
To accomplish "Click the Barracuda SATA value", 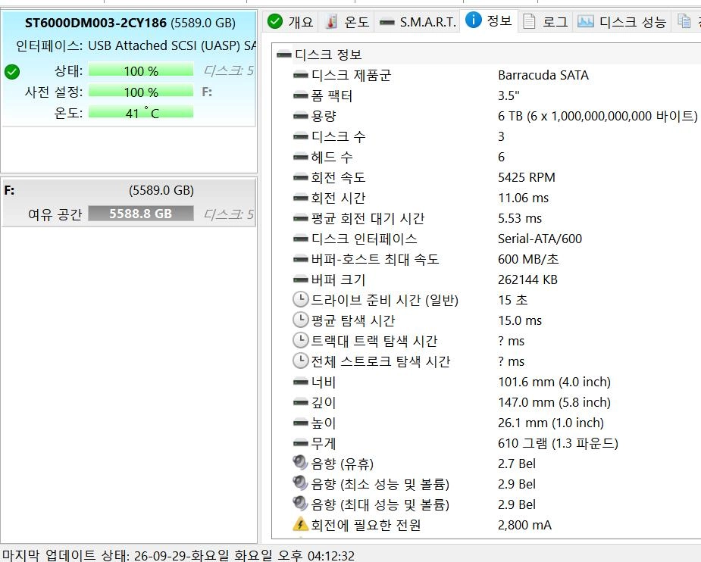I will click(543, 76).
